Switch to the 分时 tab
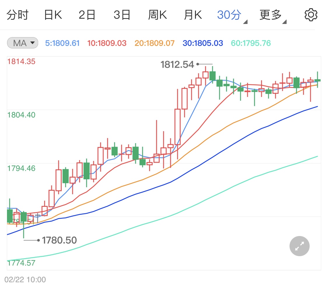Viewport: 328px width, 288px height. [x=17, y=15]
